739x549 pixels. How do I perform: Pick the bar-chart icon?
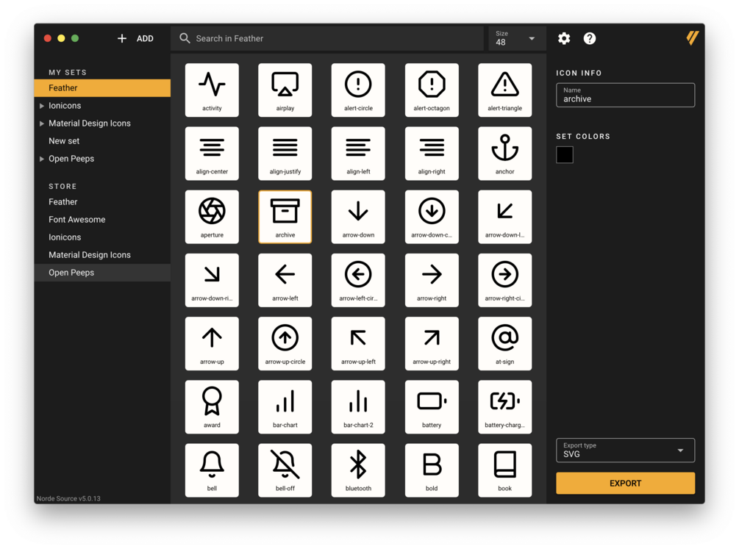[285, 406]
